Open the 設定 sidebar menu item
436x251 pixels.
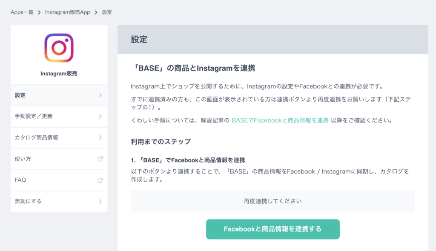coord(20,95)
